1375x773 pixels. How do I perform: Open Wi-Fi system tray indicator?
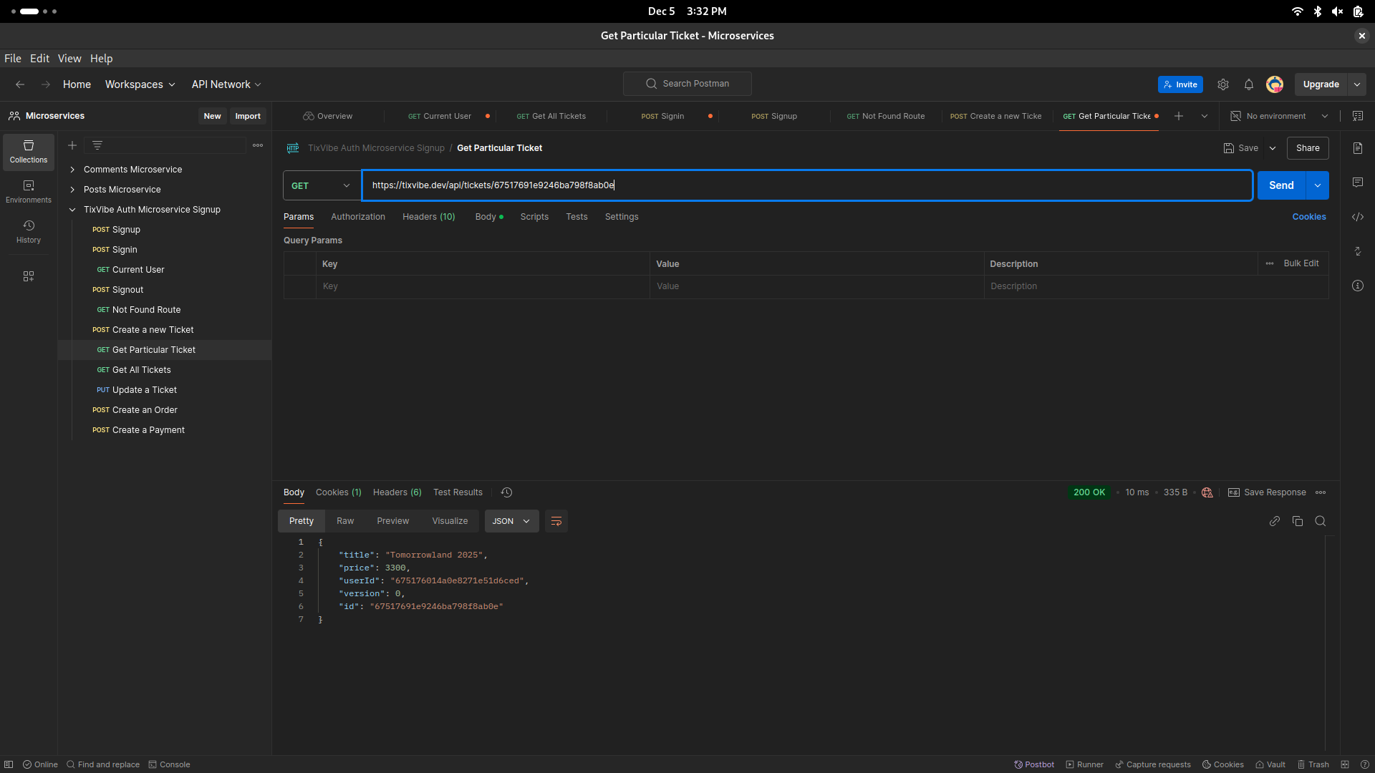coord(1297,11)
